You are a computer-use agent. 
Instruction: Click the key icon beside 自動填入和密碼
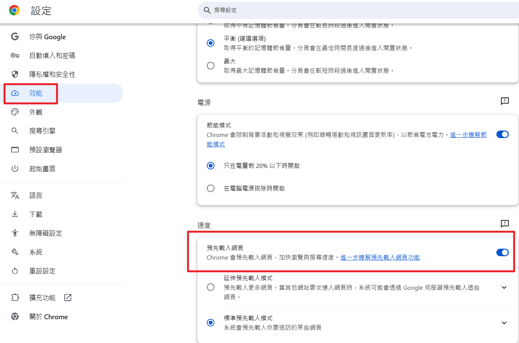click(x=15, y=55)
